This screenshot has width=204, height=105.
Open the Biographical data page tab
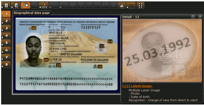[x=32, y=13]
